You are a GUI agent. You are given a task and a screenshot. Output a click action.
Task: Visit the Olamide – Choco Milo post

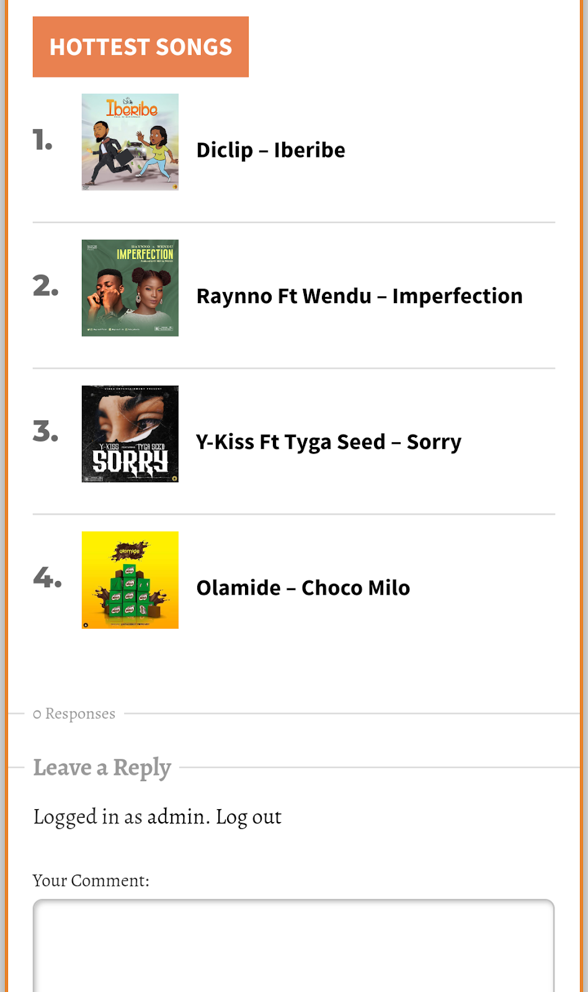[x=303, y=588]
